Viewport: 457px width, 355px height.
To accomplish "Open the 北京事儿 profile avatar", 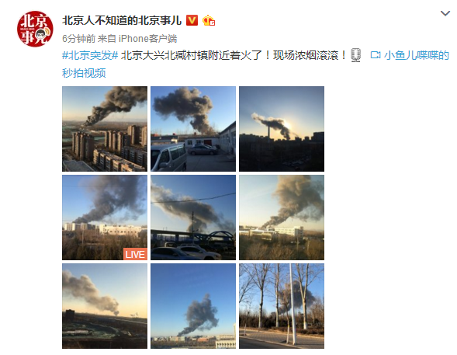I will pyautogui.click(x=35, y=29).
